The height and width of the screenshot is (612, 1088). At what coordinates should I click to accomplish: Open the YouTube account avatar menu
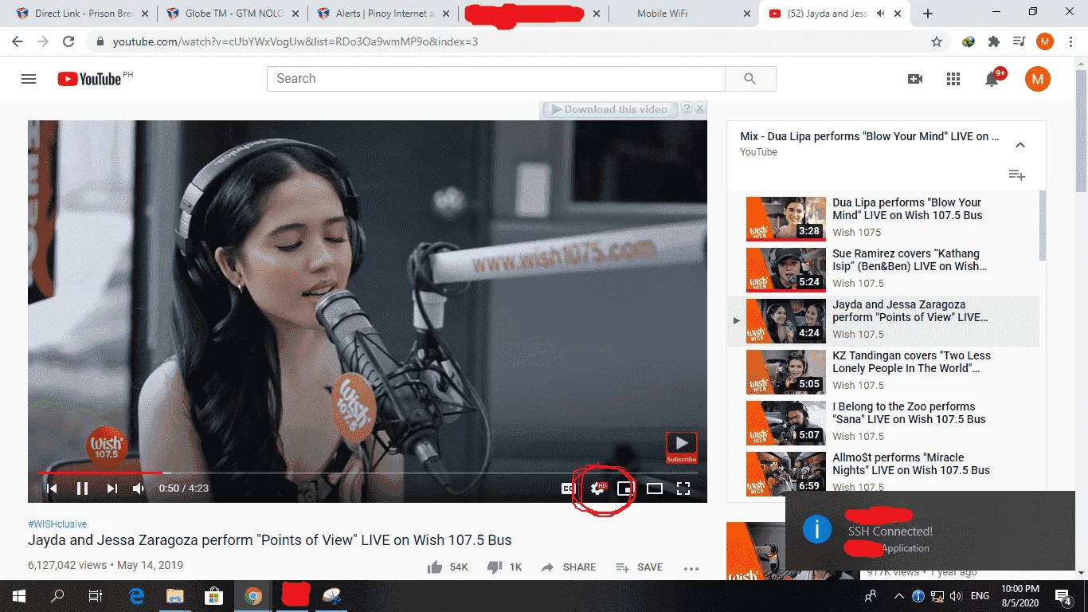coord(1038,79)
